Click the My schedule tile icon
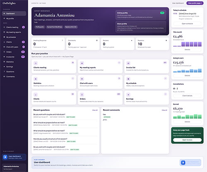 click(128, 79)
